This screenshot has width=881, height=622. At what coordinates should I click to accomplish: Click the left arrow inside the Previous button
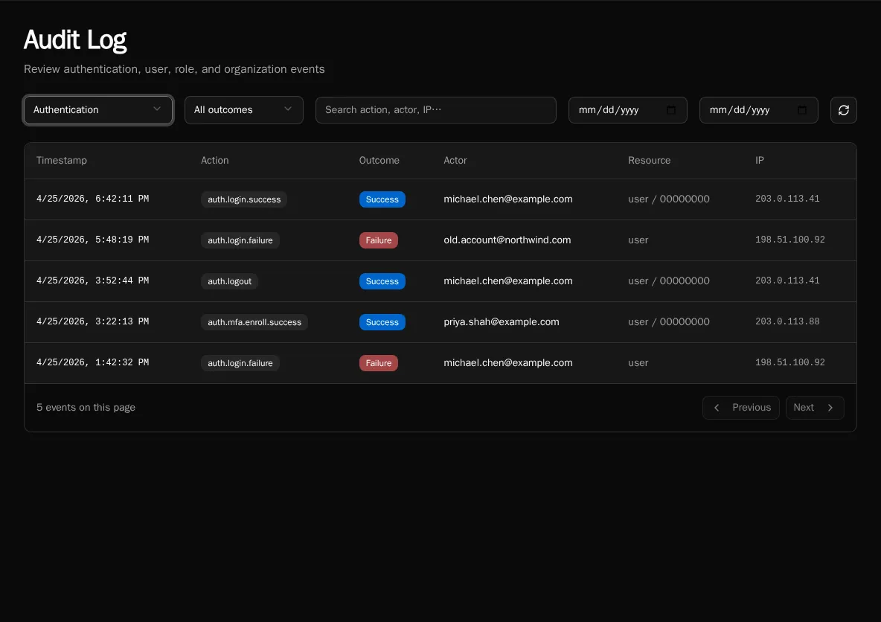[x=717, y=407]
